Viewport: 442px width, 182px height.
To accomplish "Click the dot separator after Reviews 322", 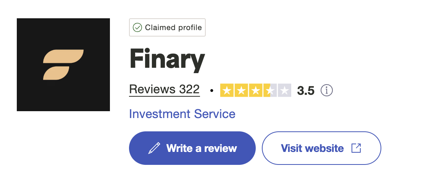I will click(212, 91).
